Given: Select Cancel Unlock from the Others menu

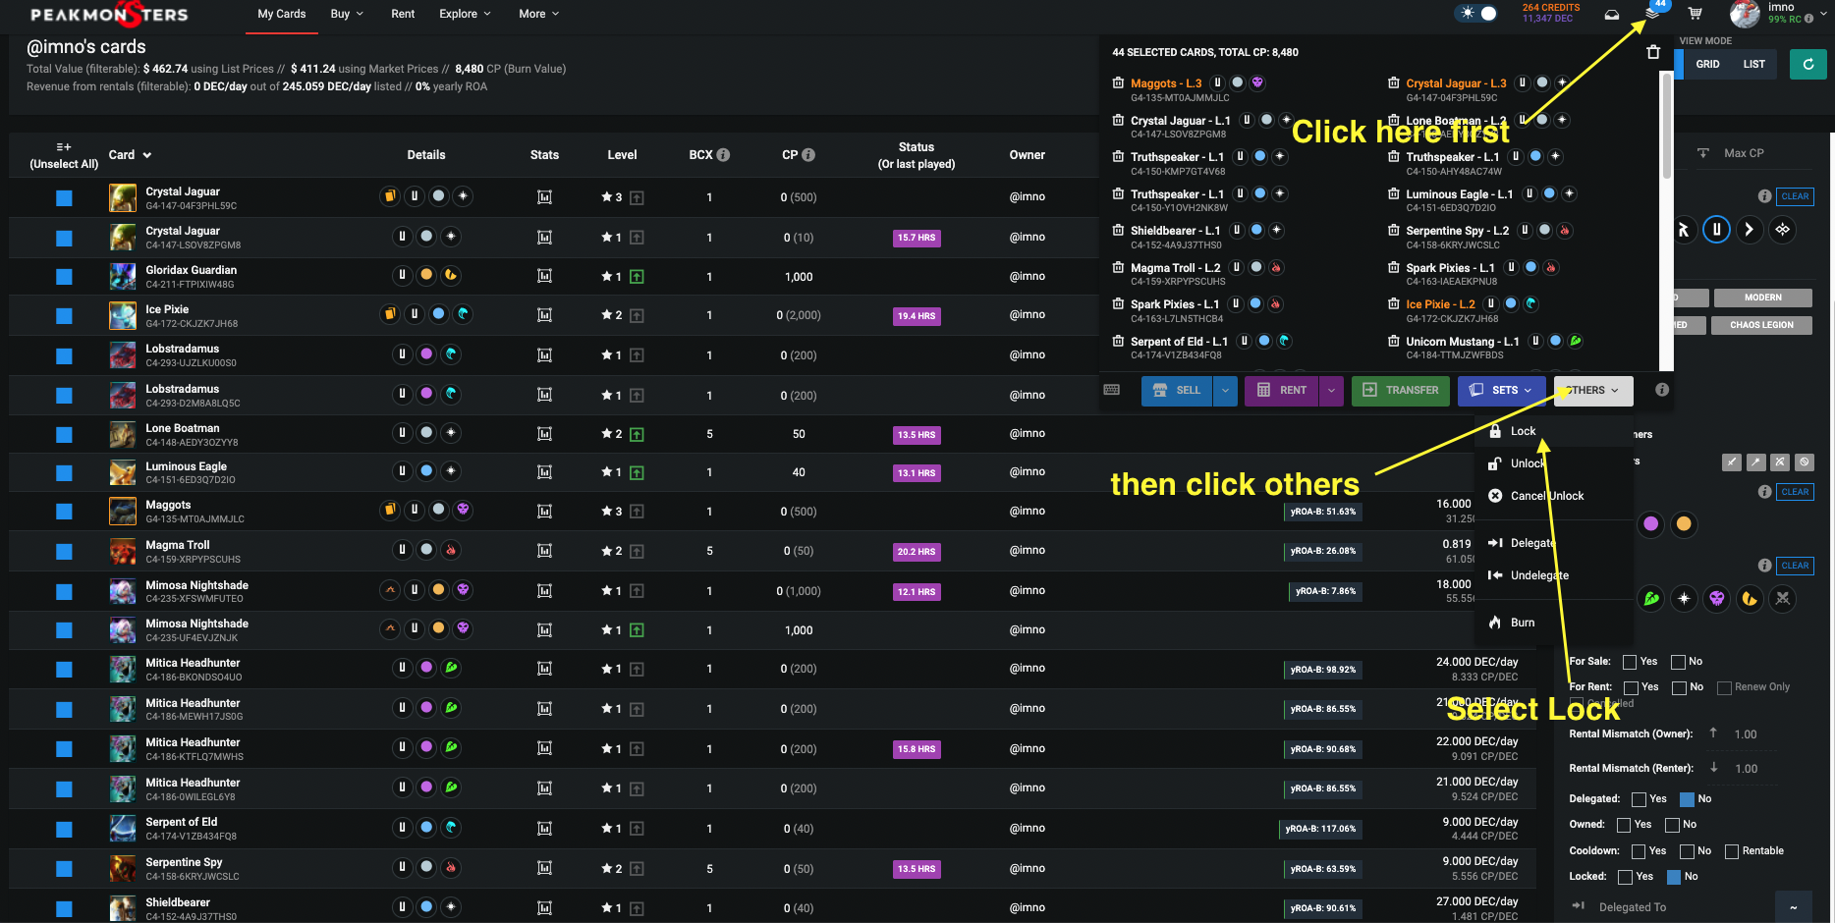Looking at the screenshot, I should pos(1547,496).
